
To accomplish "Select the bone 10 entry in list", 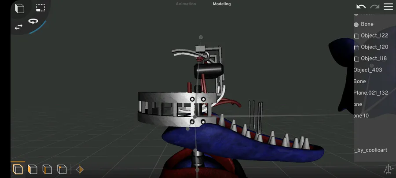I will (x=361, y=116).
